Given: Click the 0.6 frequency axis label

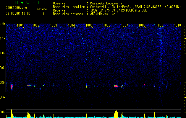Looking at the screenshot, I should (3, 112).
